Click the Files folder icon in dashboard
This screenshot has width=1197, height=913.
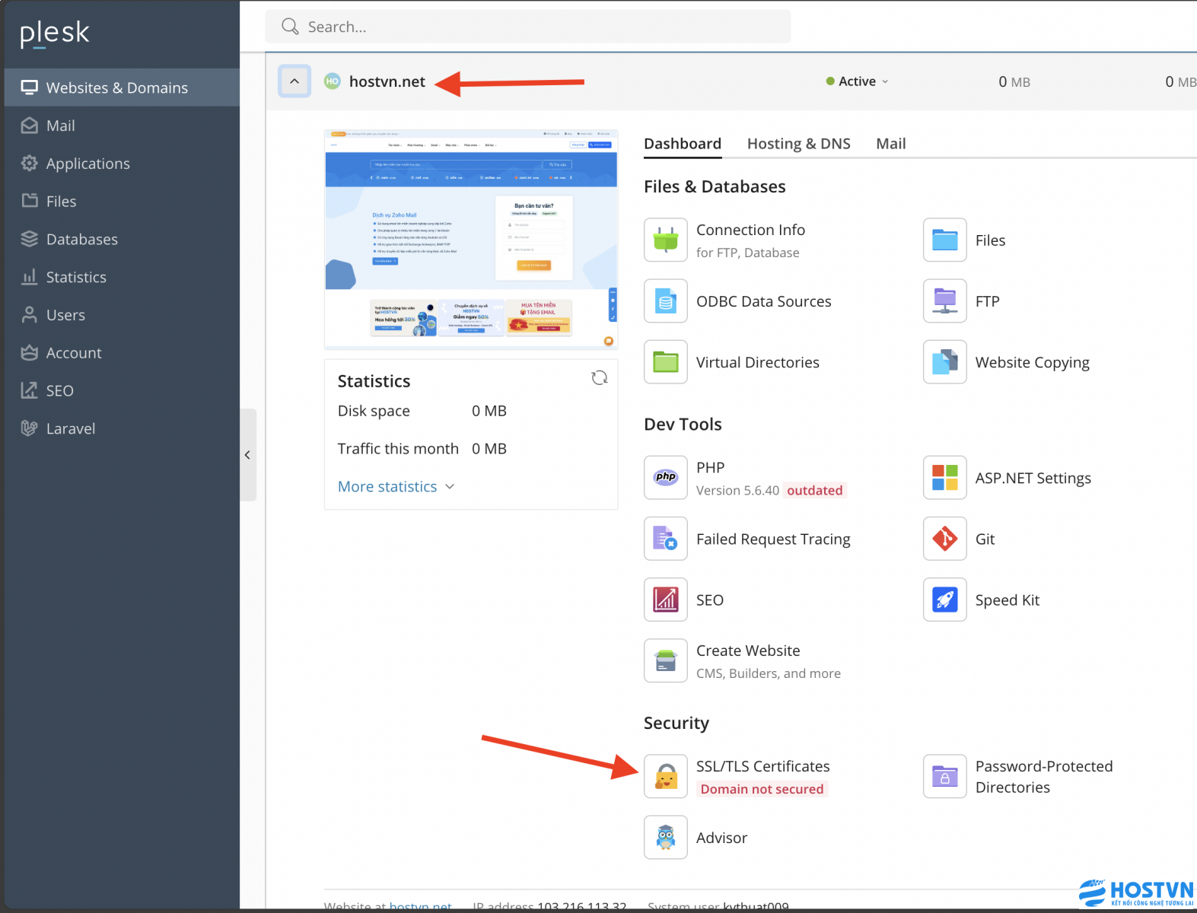(945, 240)
